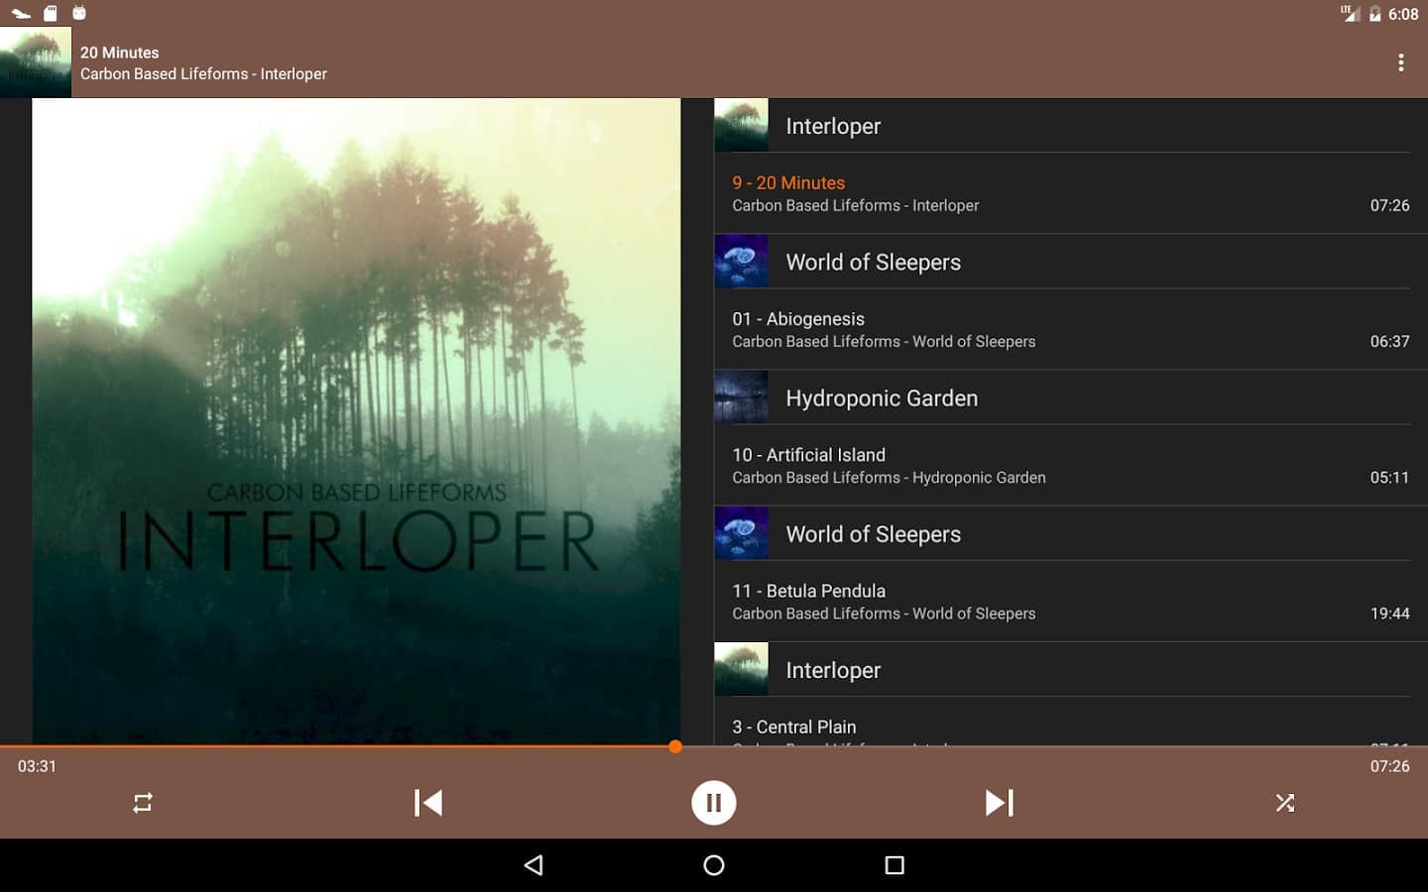Tap the first World of Sleepers cover icon

[x=741, y=262]
